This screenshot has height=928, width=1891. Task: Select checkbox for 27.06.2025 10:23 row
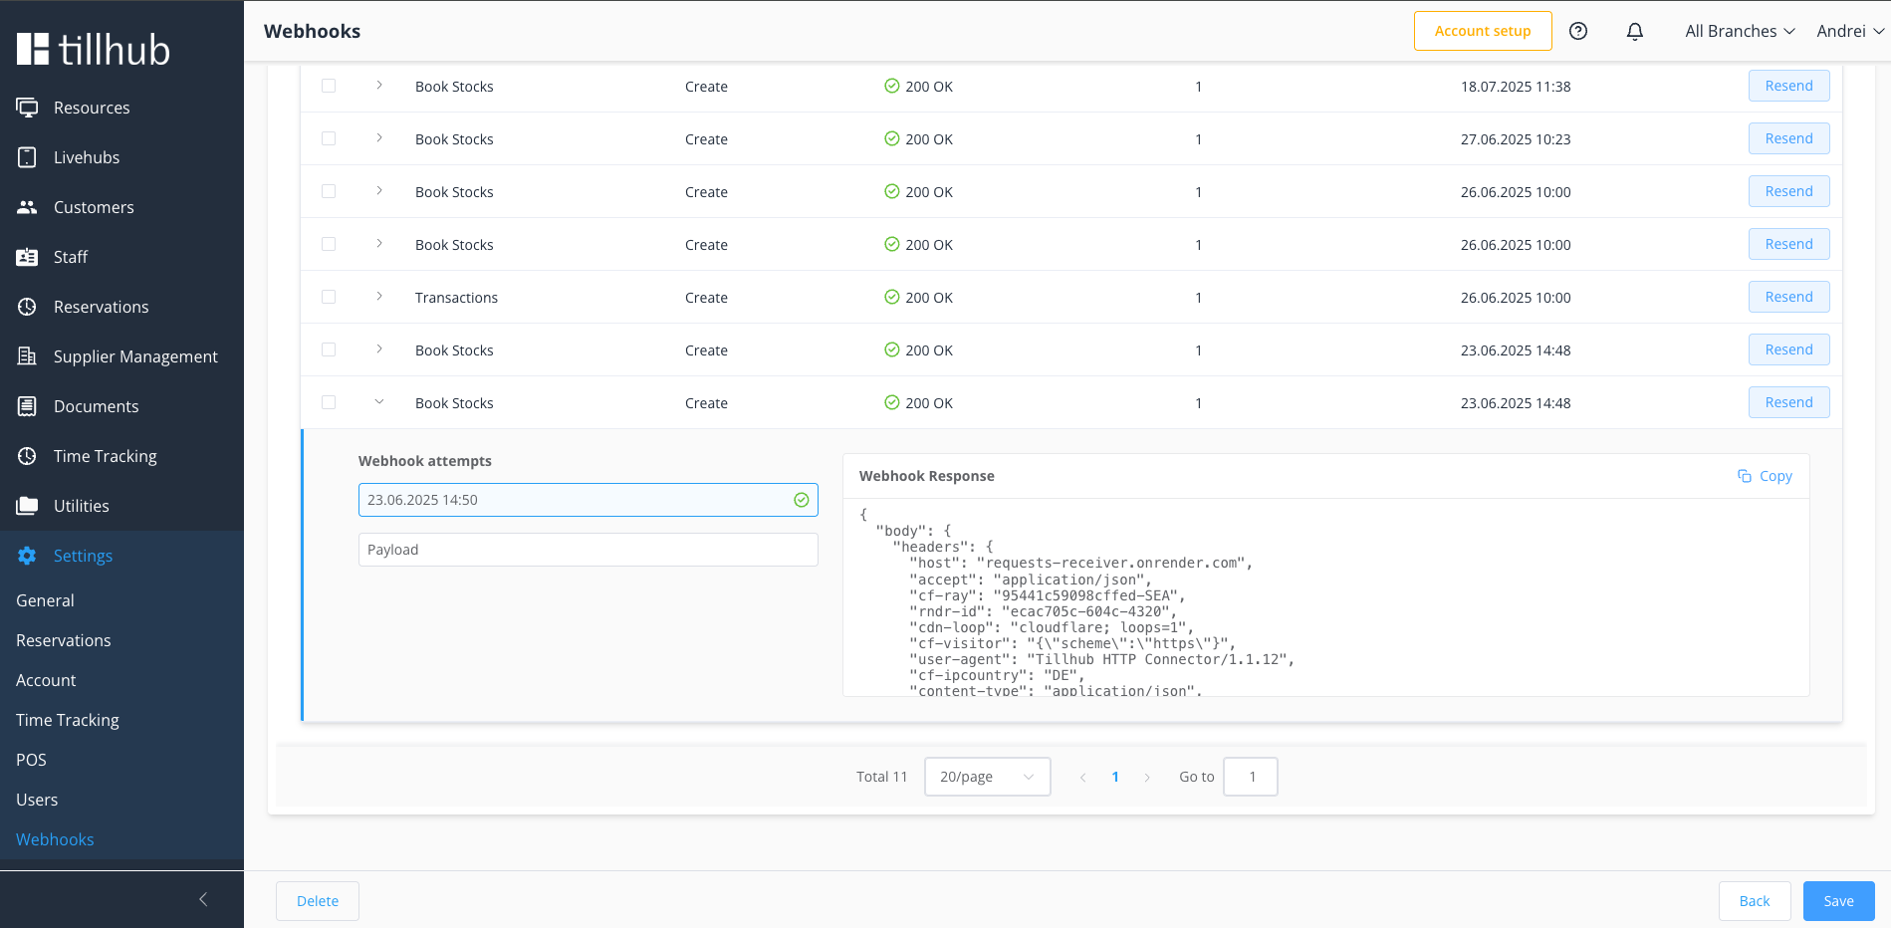(x=329, y=138)
